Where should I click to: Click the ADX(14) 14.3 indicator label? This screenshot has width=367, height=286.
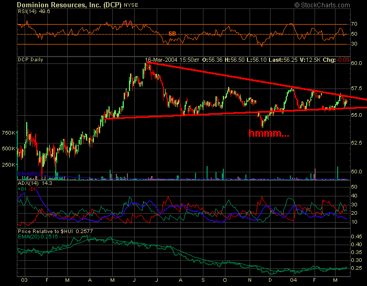click(35, 183)
